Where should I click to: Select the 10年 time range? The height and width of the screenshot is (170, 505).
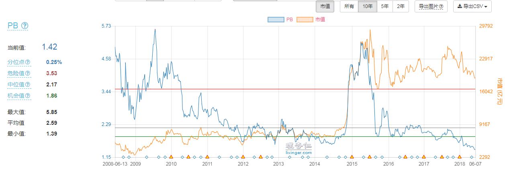[367, 6]
